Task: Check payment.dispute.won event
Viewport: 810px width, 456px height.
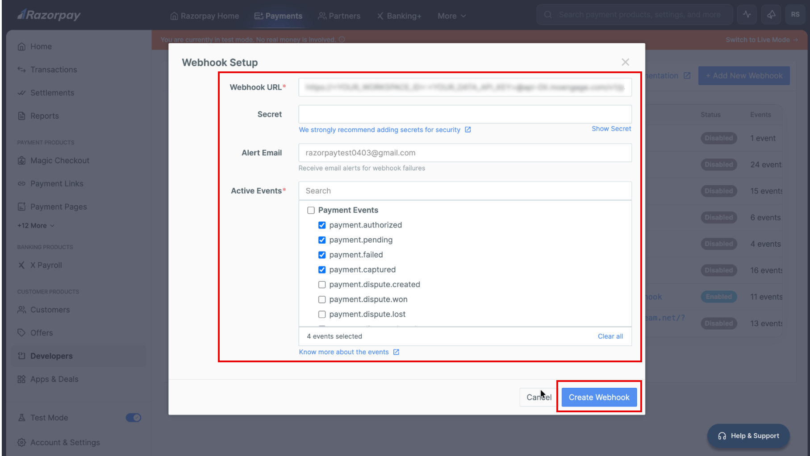Action: click(x=322, y=299)
